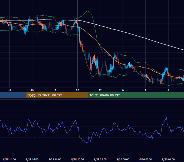This screenshot has height=162, width=184.
Task: Click the '5/25 16:00' oscillator axis label
Action: tap(32, 159)
